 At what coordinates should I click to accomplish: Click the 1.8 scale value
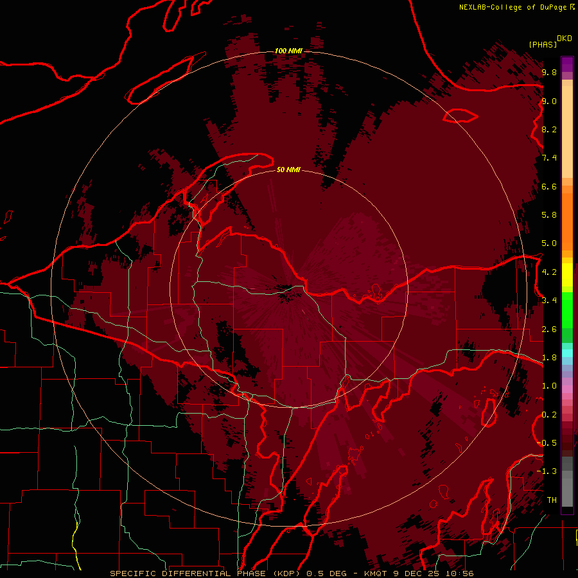(x=549, y=358)
